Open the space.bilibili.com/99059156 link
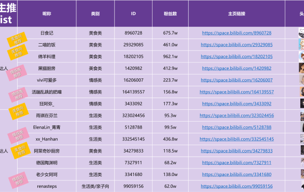This screenshot has width=304, height=192. click(236, 186)
